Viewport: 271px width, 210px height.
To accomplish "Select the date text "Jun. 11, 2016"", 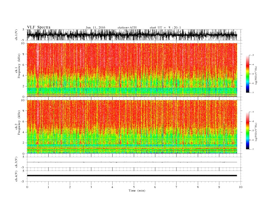I will point(95,27).
